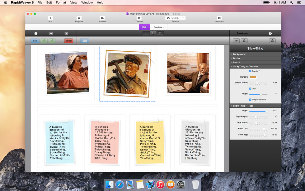The width and height of the screenshot is (305, 191).
Task: Open the View menu
Action: (x=73, y=2)
